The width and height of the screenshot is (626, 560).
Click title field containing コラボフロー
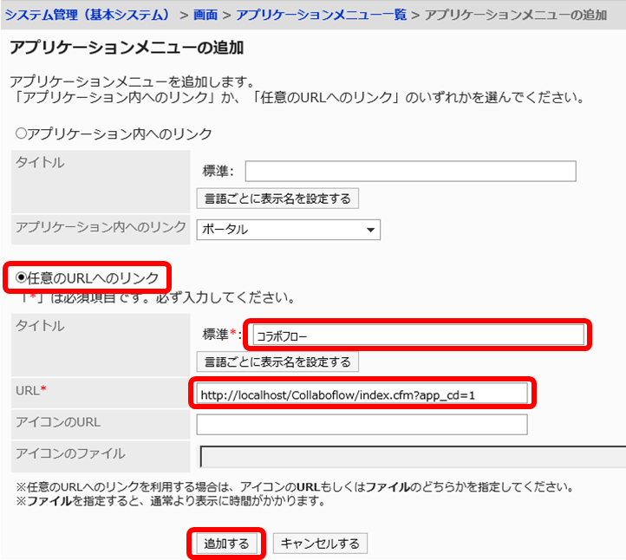(x=419, y=335)
